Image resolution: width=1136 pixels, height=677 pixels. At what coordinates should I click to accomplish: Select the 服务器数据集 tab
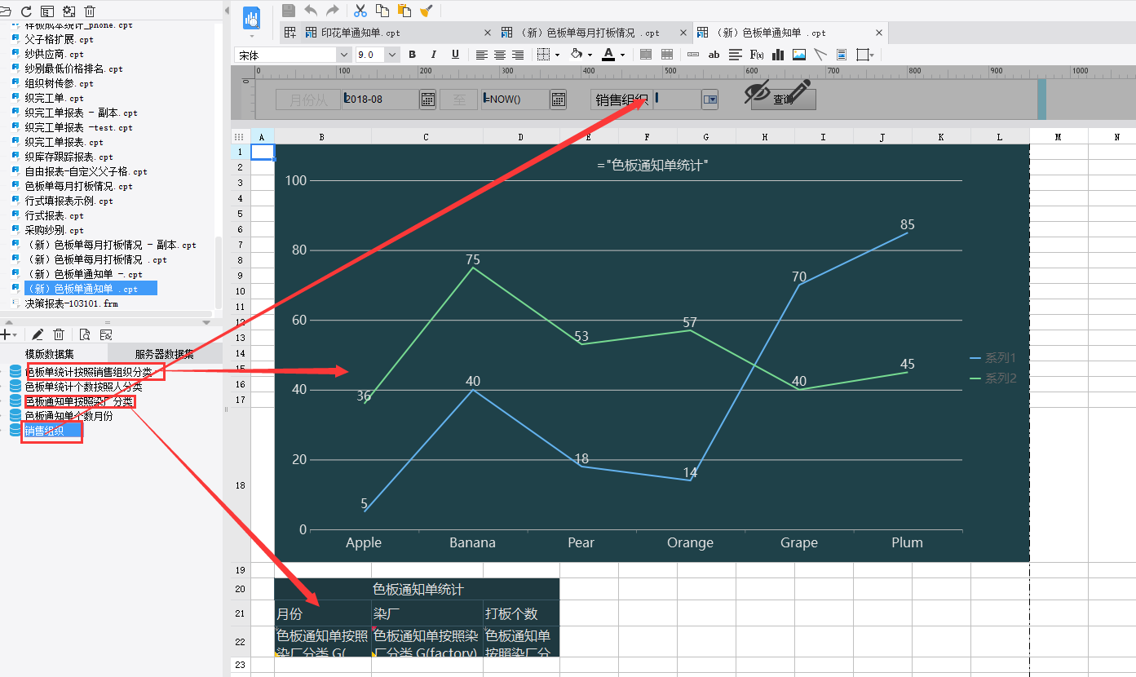(165, 354)
